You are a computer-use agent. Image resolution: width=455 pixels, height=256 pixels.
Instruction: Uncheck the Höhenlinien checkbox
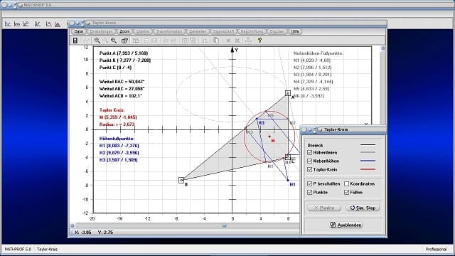[310, 152]
